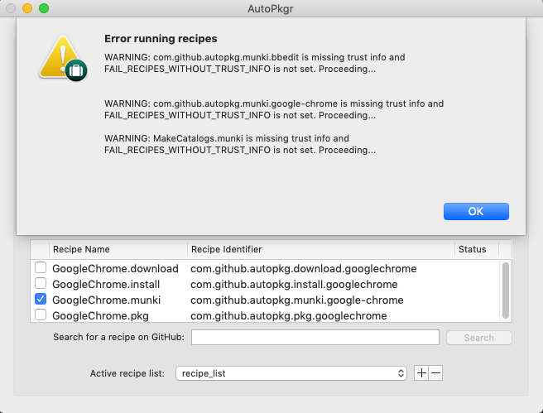Zoom the window using green button

pos(44,8)
